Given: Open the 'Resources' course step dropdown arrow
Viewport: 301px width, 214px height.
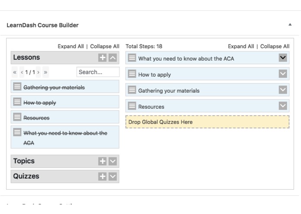Looking at the screenshot, I should tap(283, 106).
